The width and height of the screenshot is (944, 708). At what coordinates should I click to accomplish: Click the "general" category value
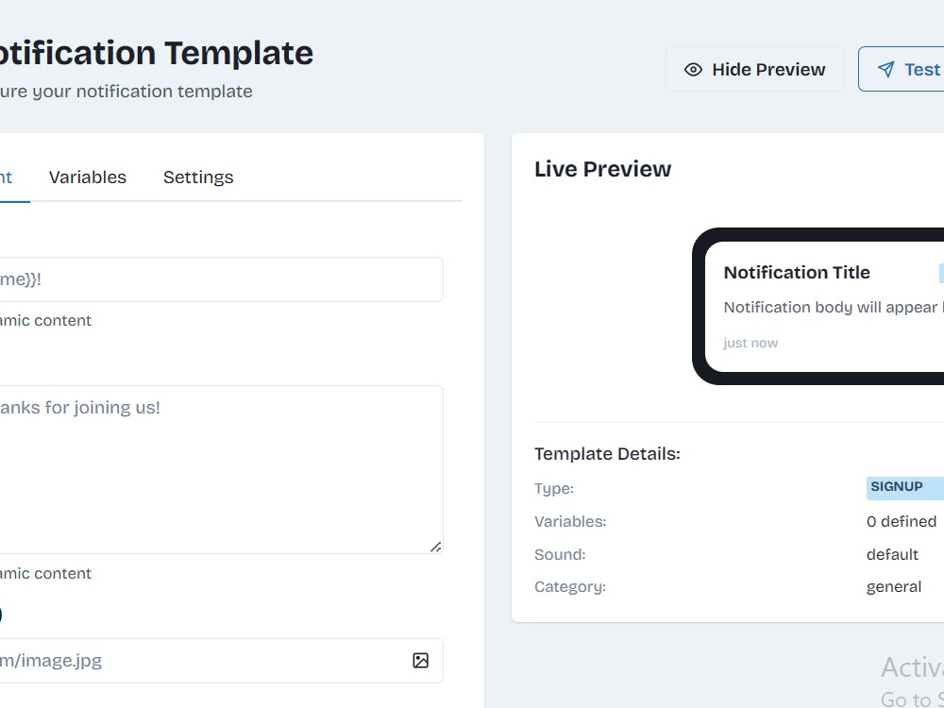coord(893,587)
